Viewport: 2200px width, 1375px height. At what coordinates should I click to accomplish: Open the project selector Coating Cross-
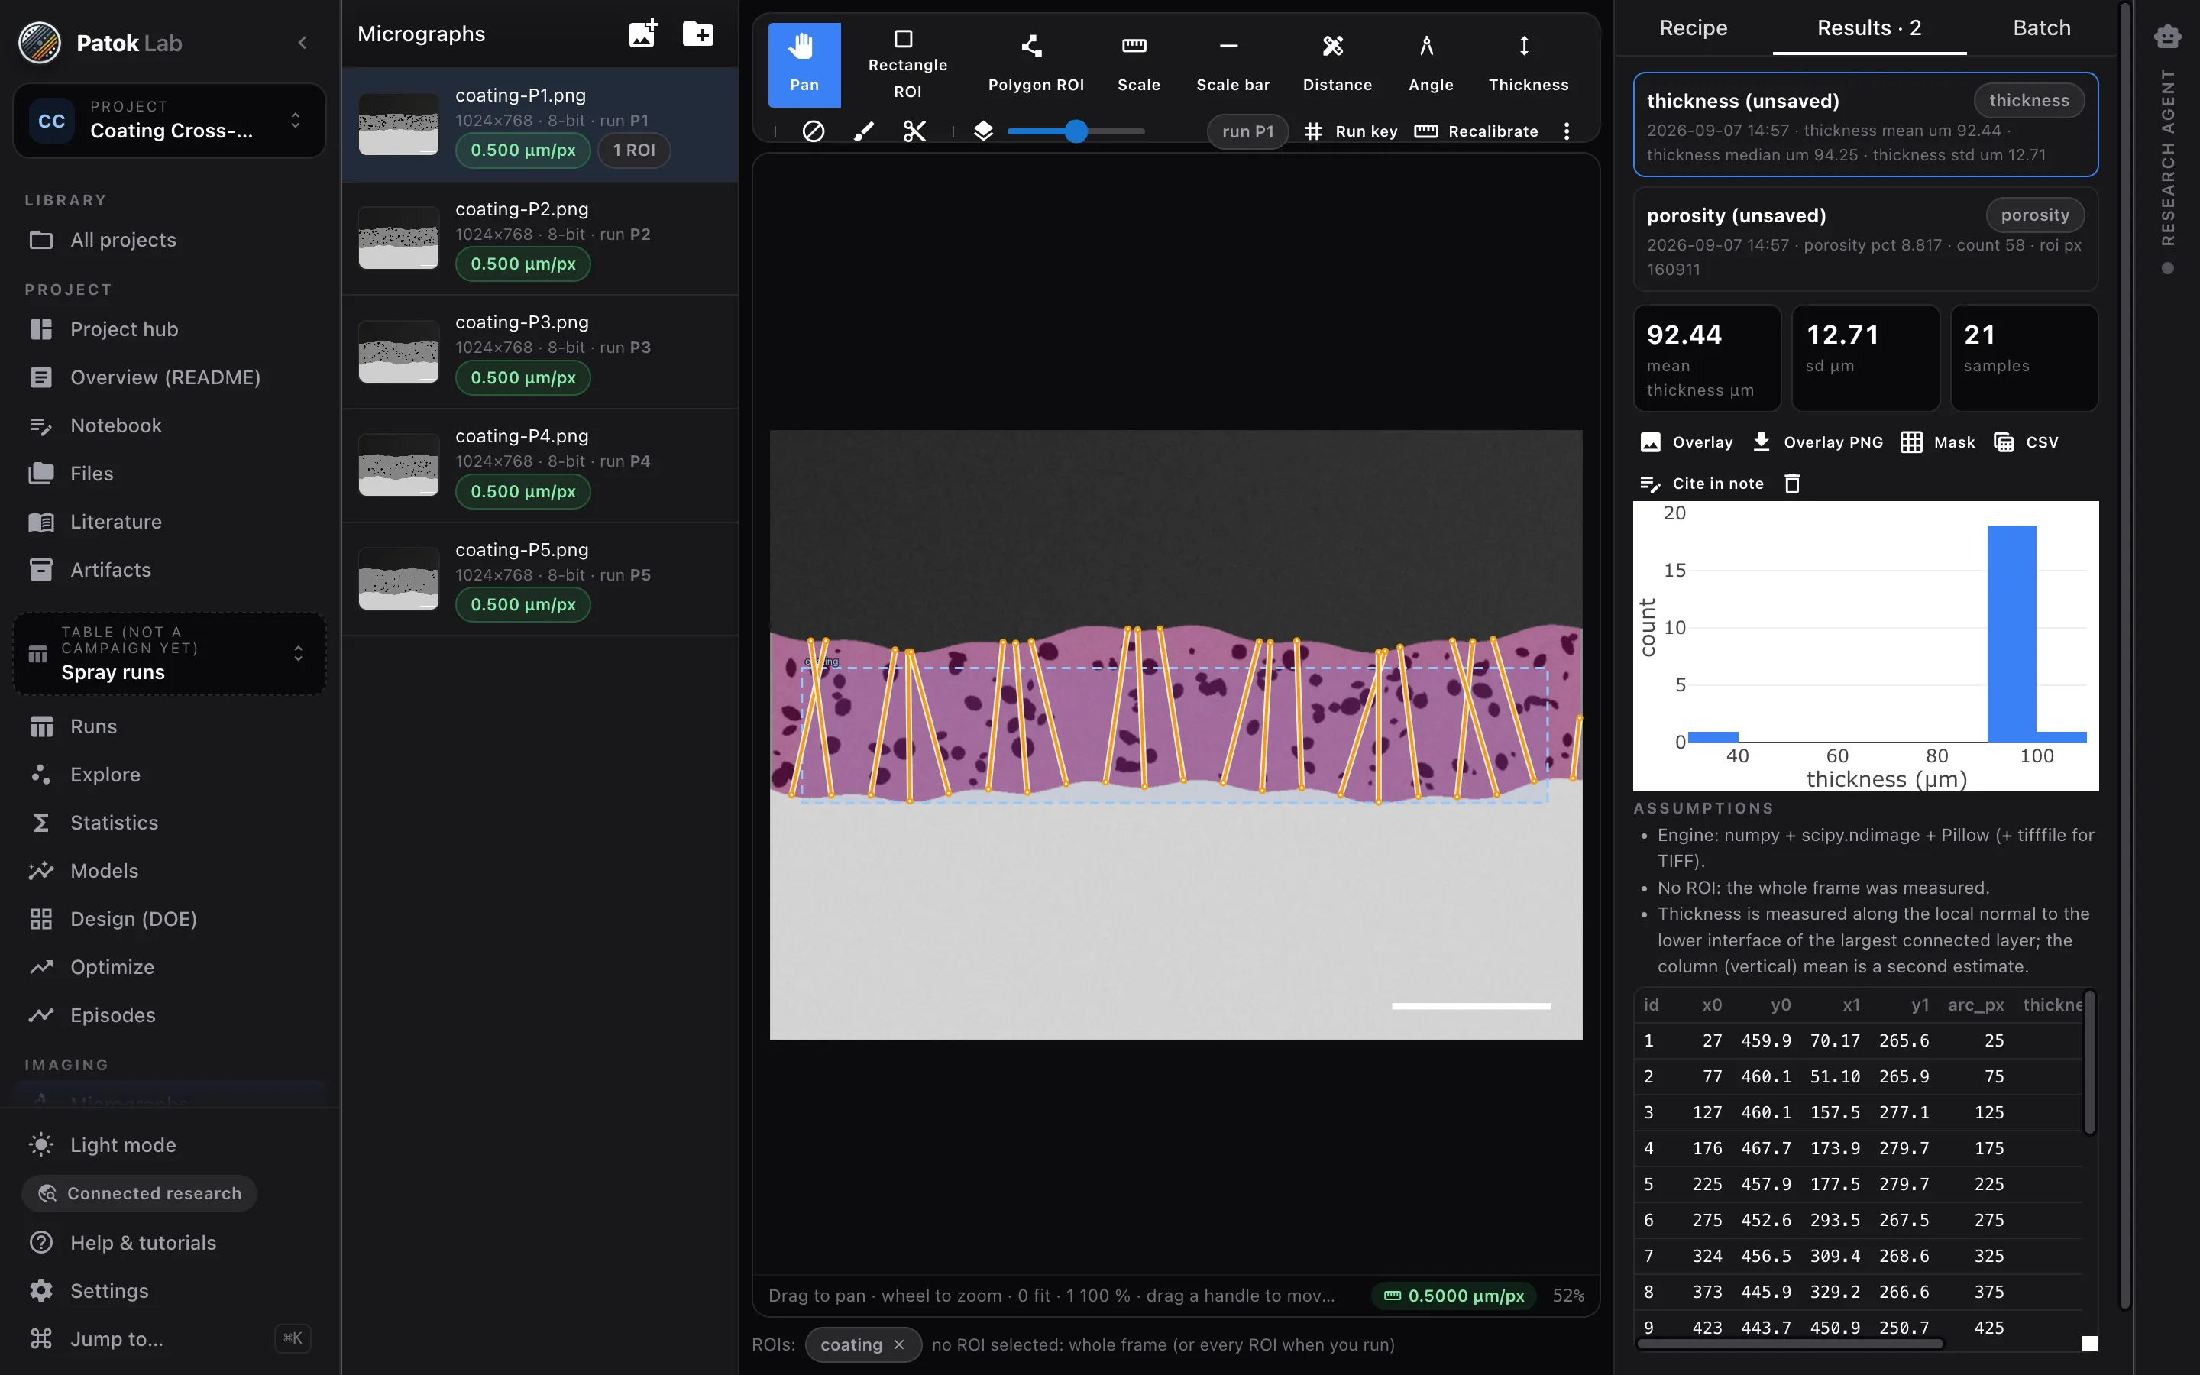pyautogui.click(x=170, y=120)
